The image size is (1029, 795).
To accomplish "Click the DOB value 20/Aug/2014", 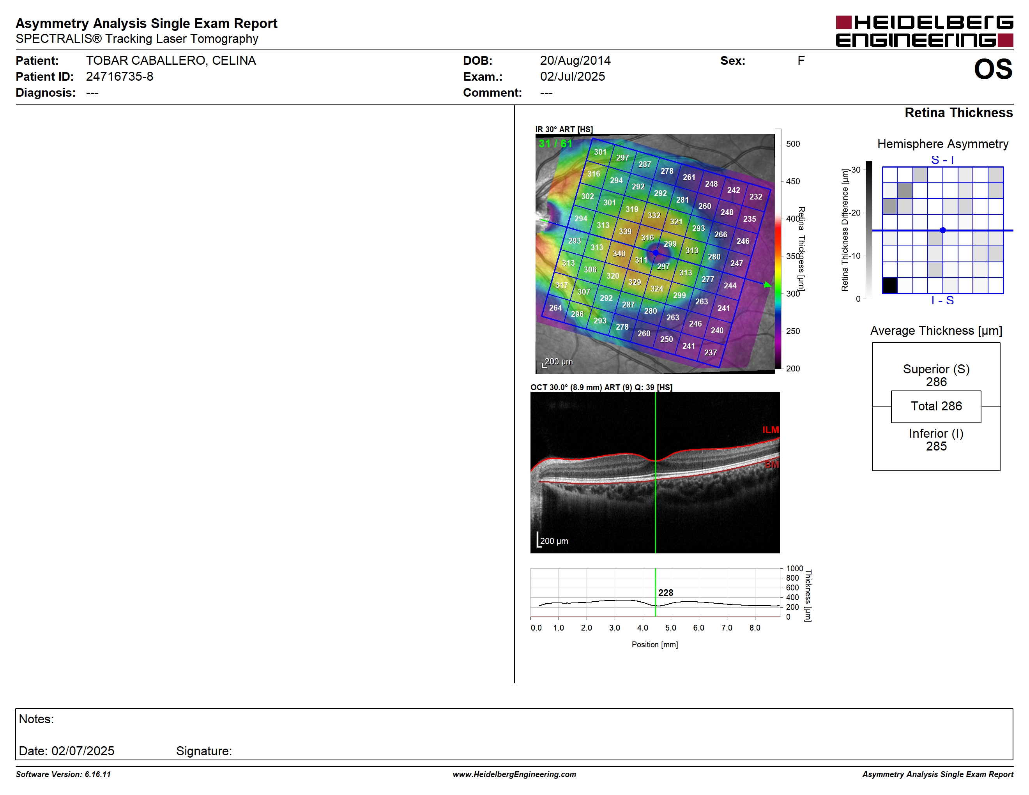I will [x=575, y=60].
